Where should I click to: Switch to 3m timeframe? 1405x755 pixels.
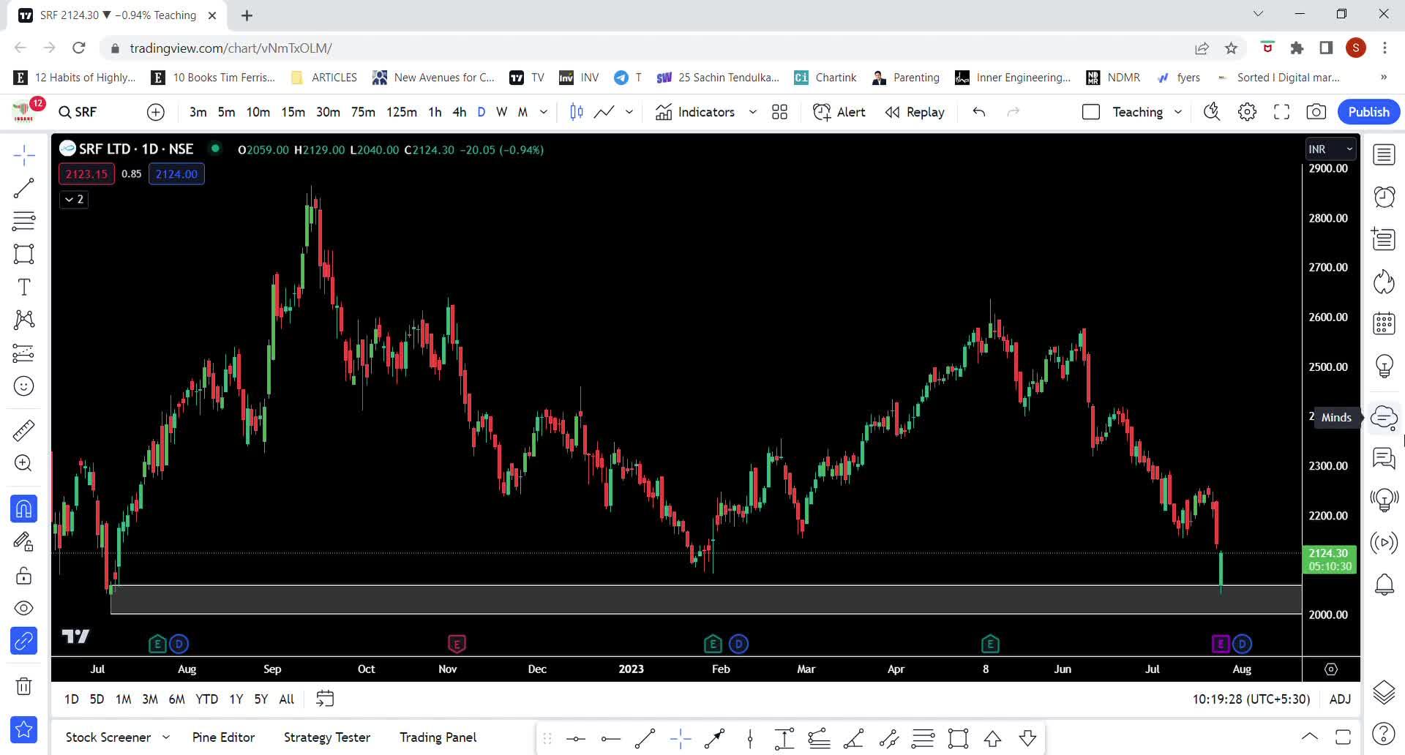point(198,112)
